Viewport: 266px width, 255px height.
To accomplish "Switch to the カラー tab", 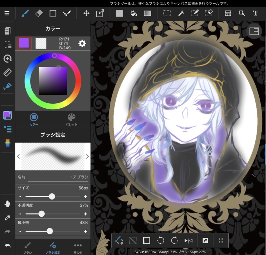I will (34, 119).
